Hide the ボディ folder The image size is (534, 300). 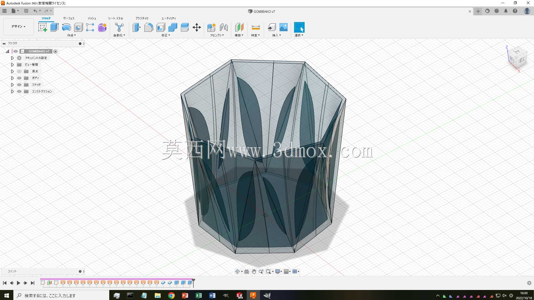[x=19, y=78]
